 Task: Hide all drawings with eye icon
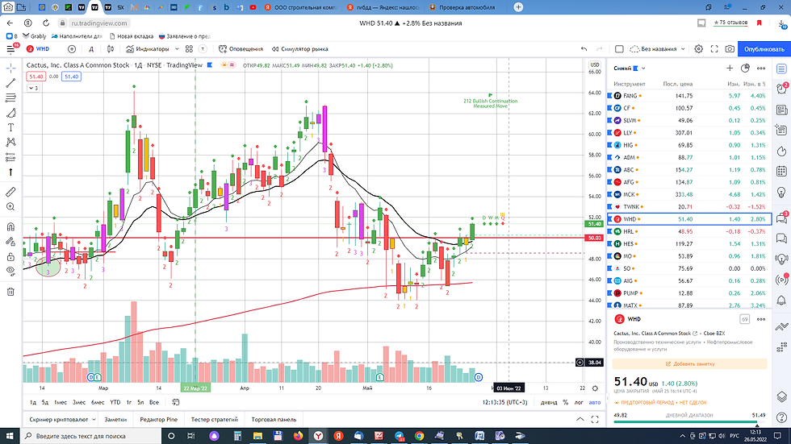point(10,272)
